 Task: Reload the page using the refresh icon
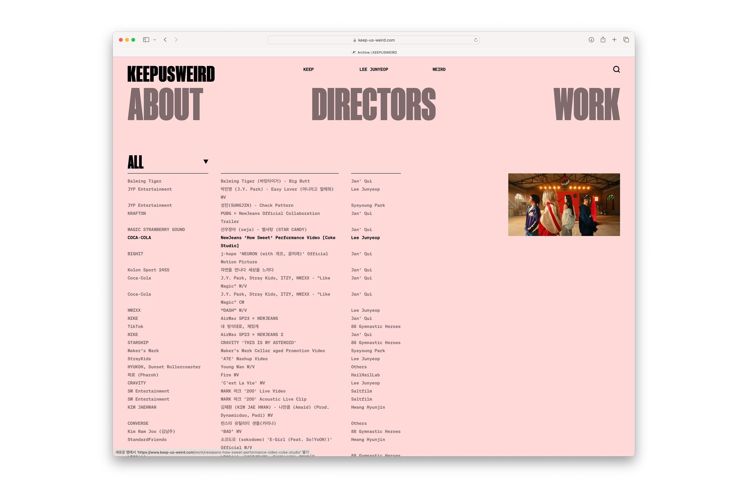[x=476, y=40]
